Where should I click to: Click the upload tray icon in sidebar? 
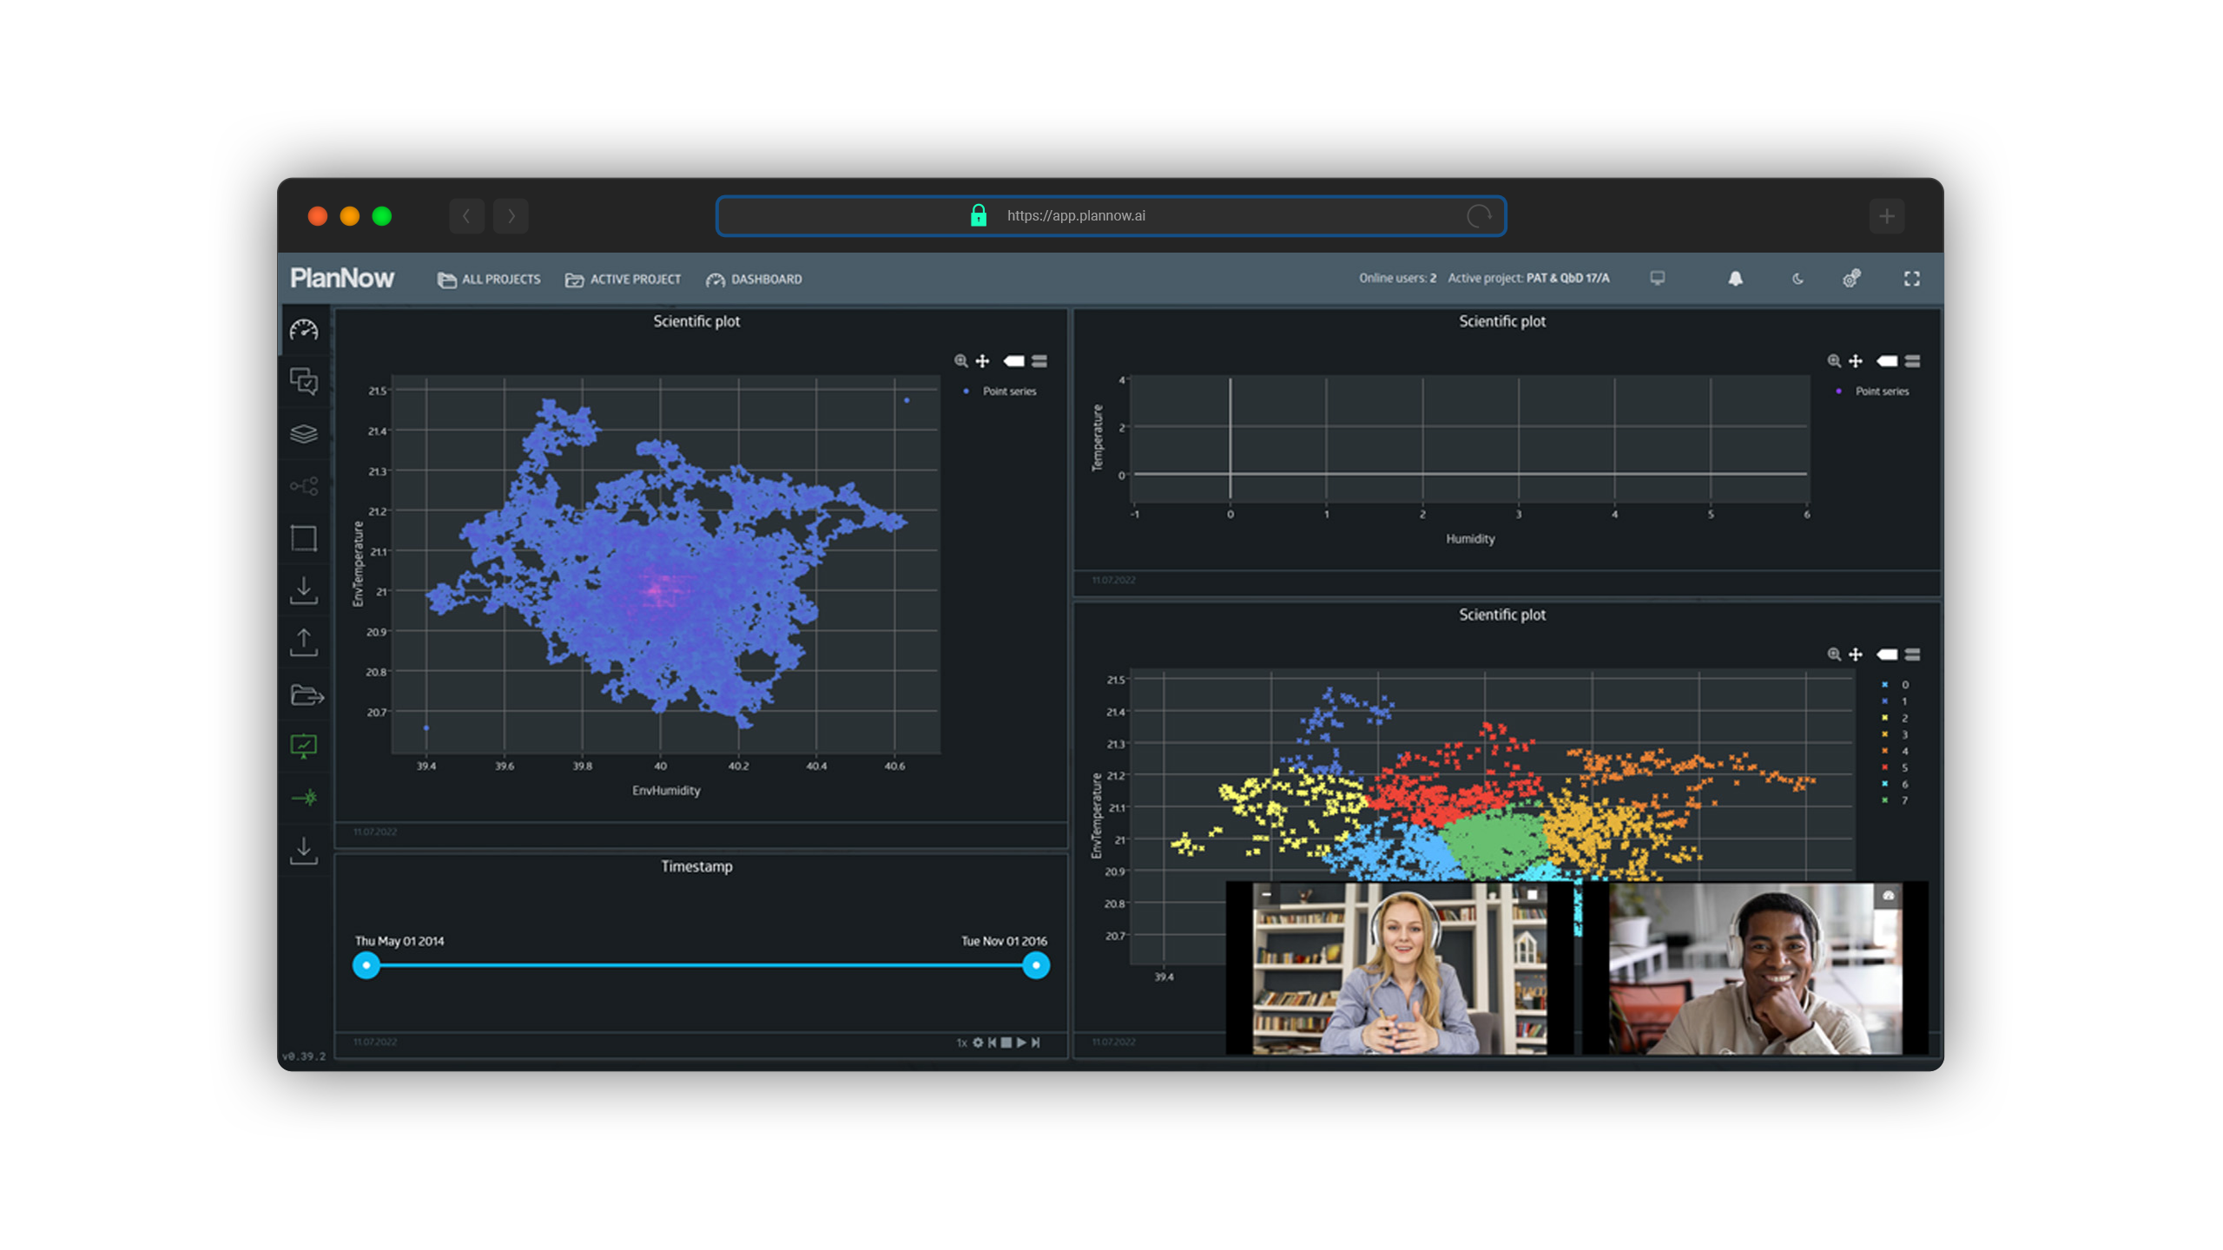(x=304, y=642)
